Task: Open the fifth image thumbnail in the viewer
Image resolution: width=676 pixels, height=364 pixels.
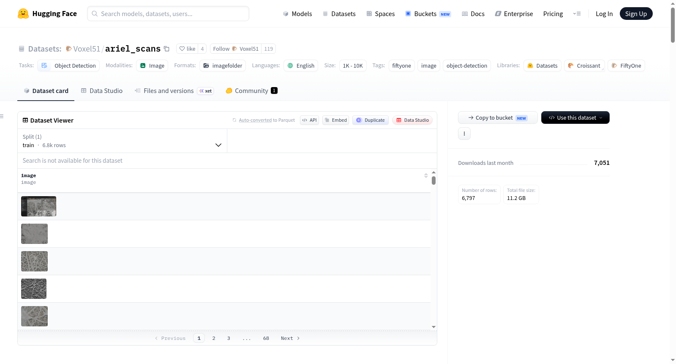Action: coord(34,316)
